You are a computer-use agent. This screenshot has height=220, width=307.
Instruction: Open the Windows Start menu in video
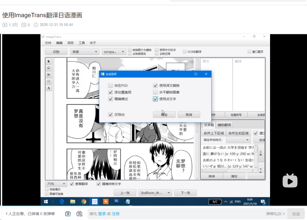click(x=46, y=202)
